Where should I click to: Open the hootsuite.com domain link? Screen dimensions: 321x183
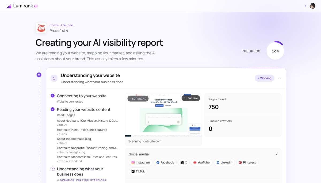62,25
